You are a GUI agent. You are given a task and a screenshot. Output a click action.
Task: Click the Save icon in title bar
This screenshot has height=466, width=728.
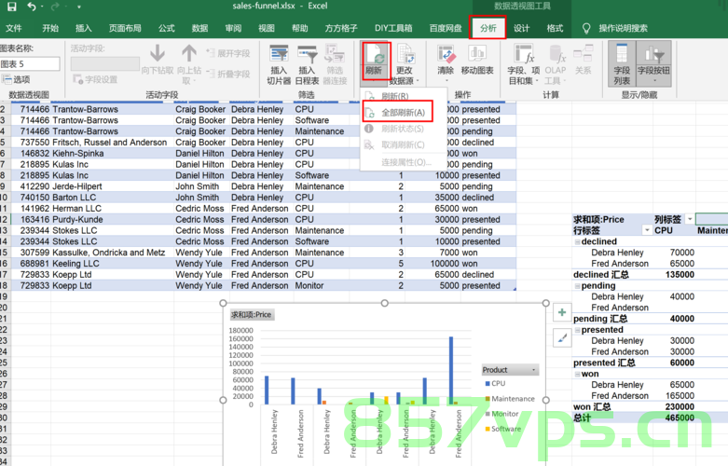(11, 7)
